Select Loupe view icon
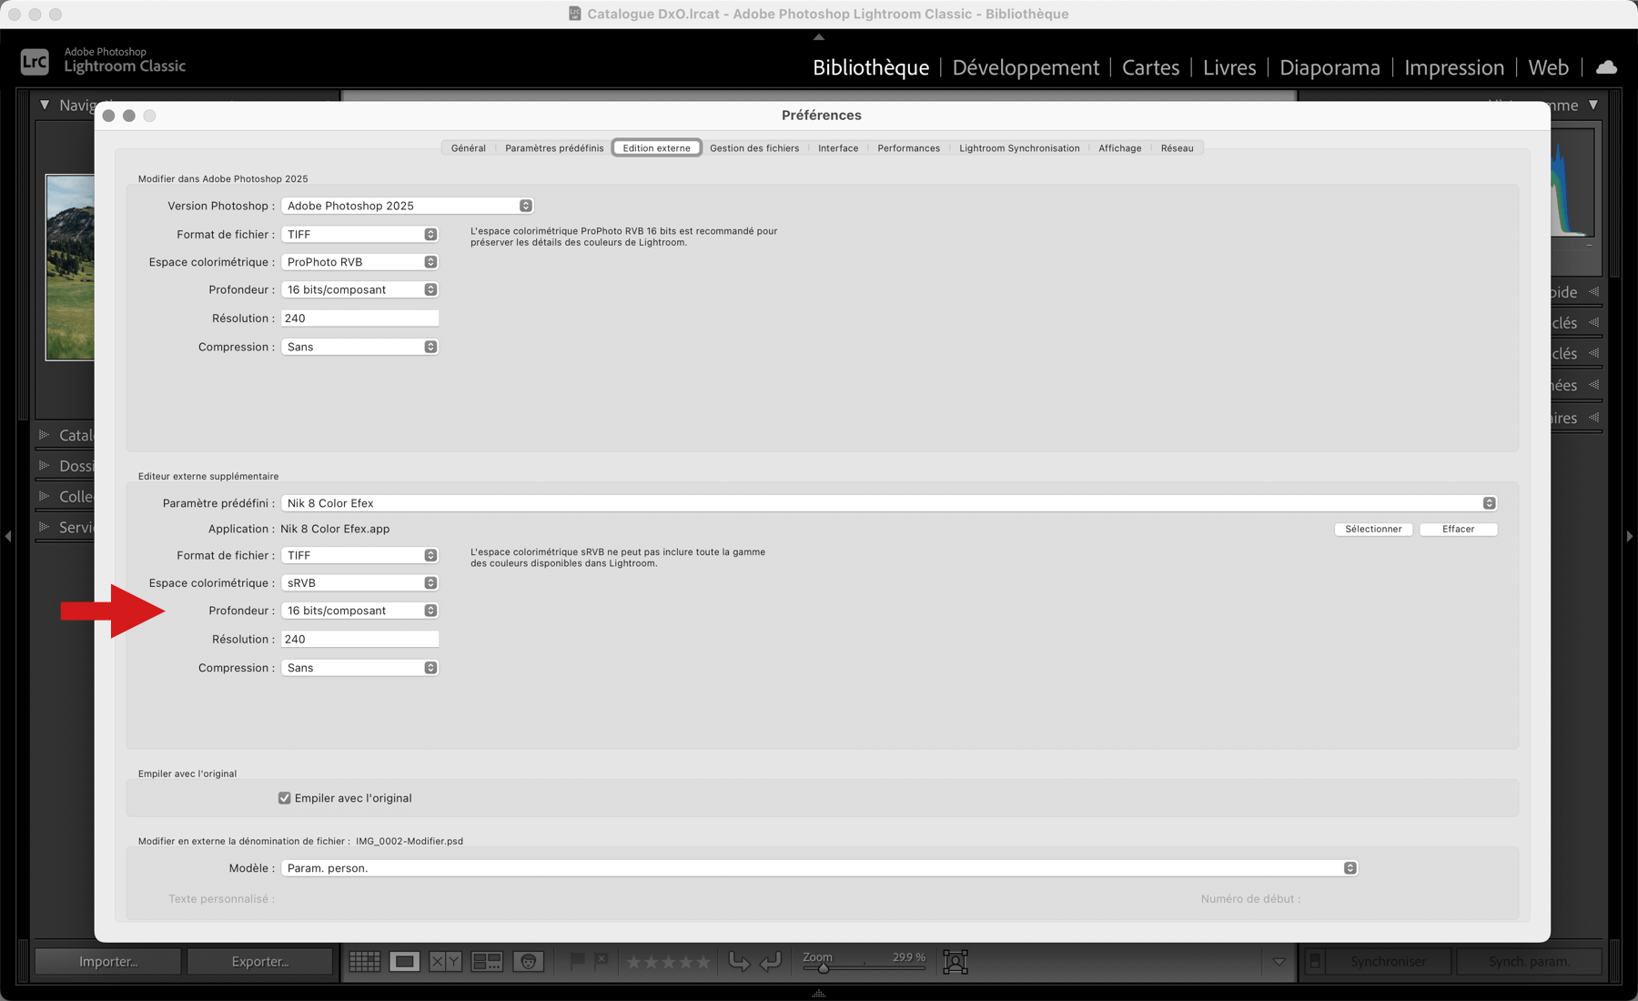 (x=405, y=961)
